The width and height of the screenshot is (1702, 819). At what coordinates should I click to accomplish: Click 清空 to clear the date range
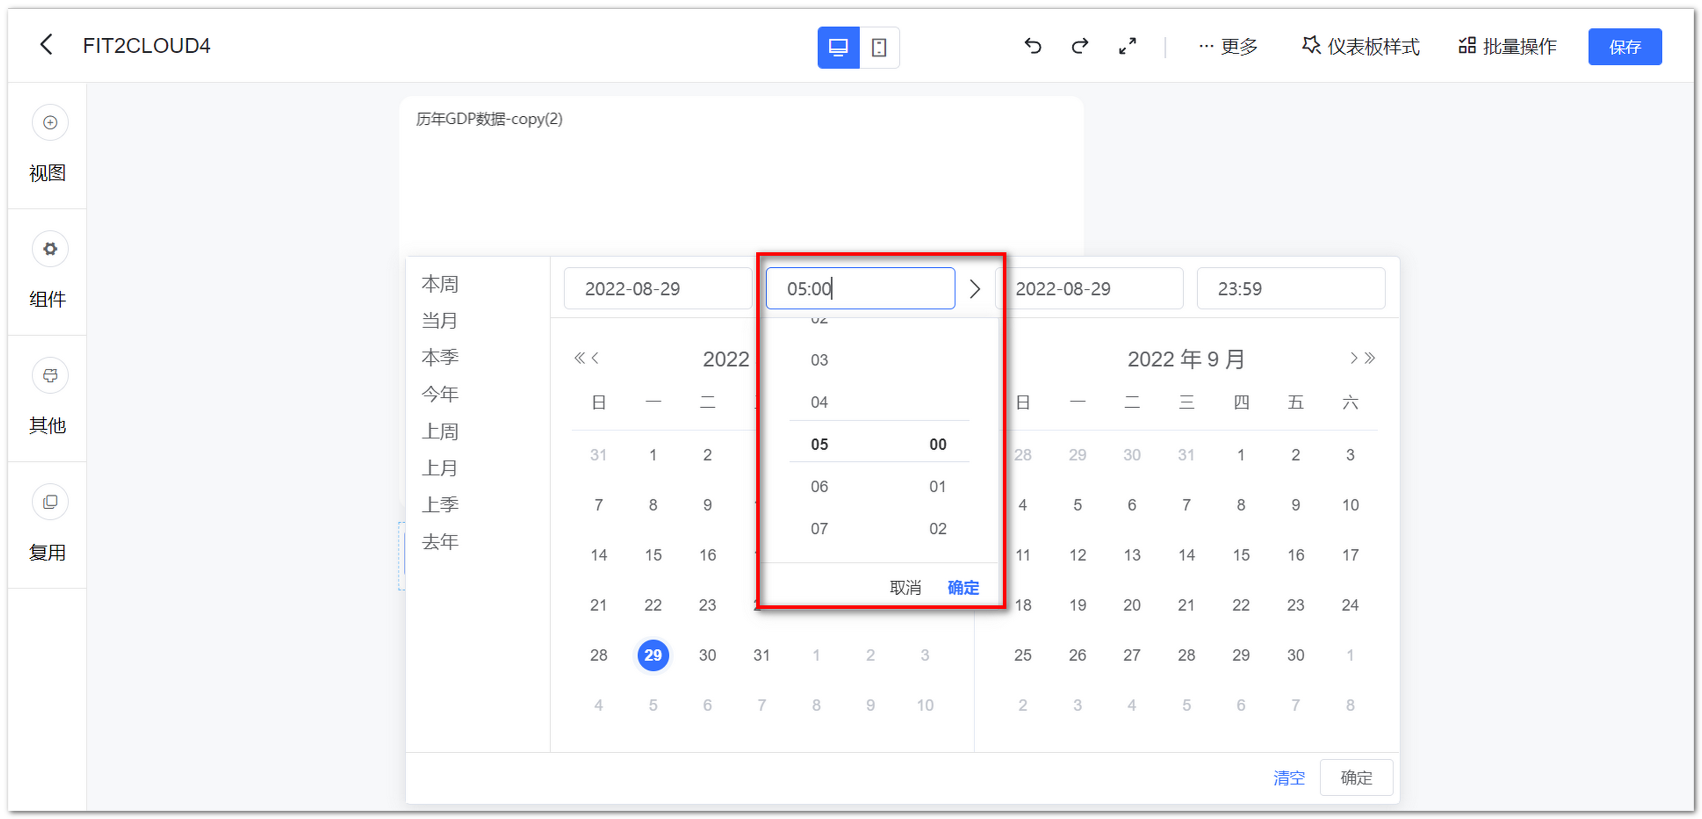(1289, 777)
